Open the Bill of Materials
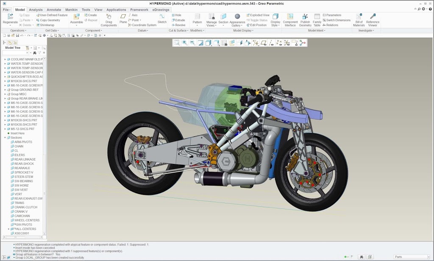 point(359,17)
